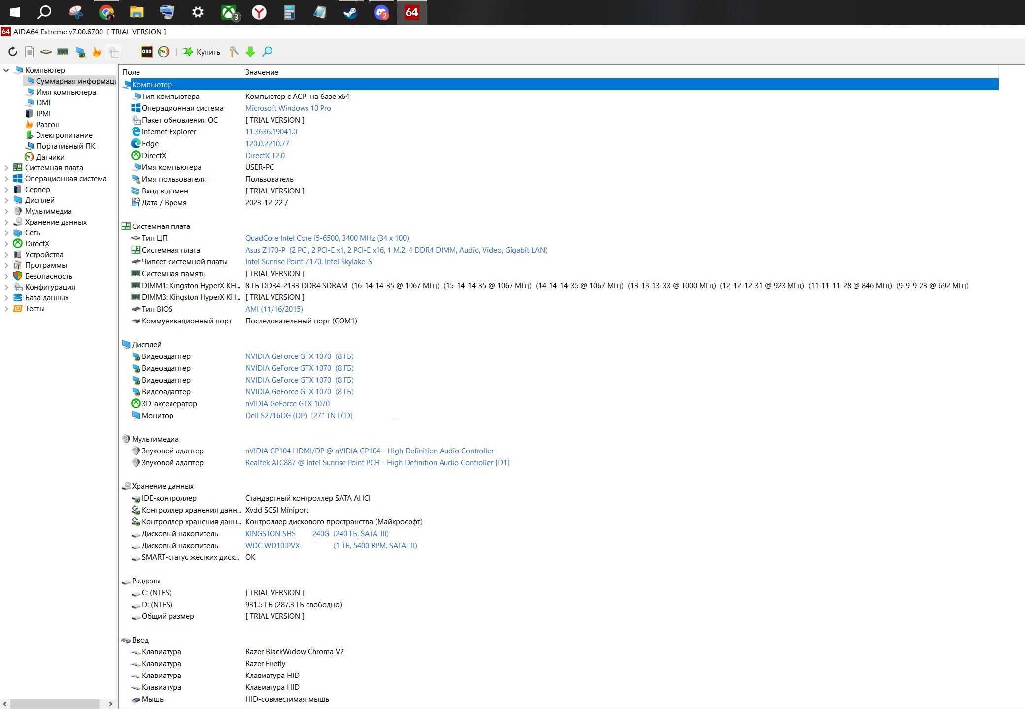Open the CPU chip tool icon
1025x709 pixels.
46,52
